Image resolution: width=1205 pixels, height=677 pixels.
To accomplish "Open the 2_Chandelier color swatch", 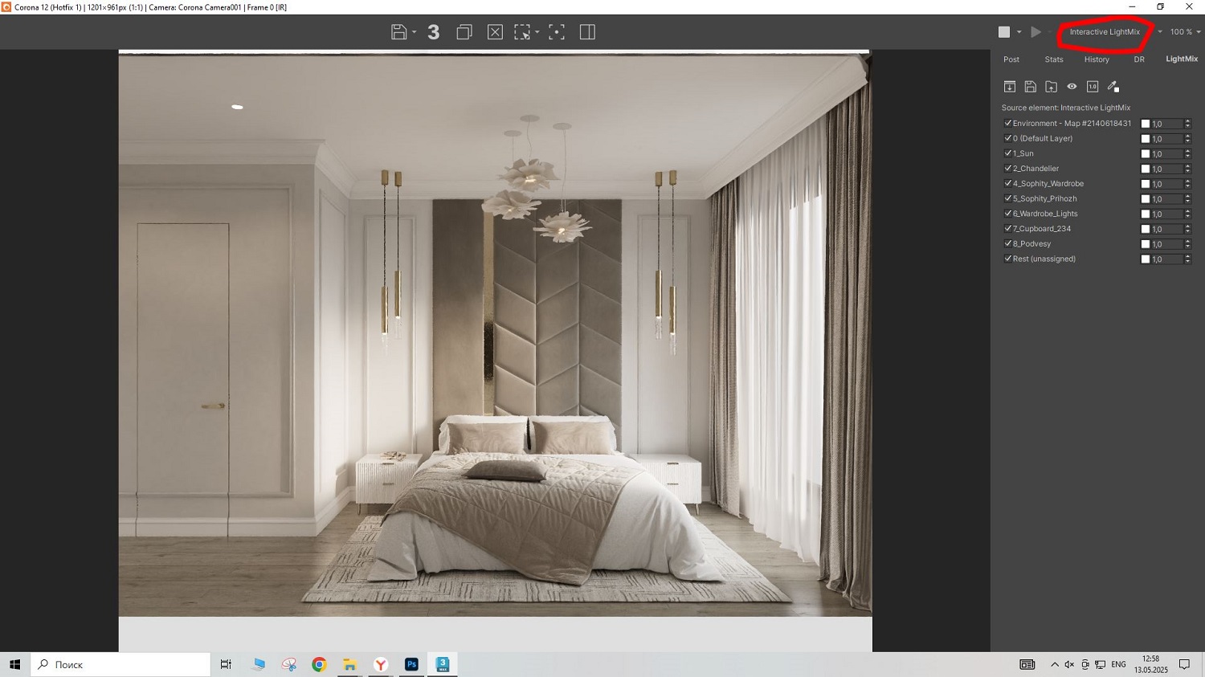I will pos(1146,169).
